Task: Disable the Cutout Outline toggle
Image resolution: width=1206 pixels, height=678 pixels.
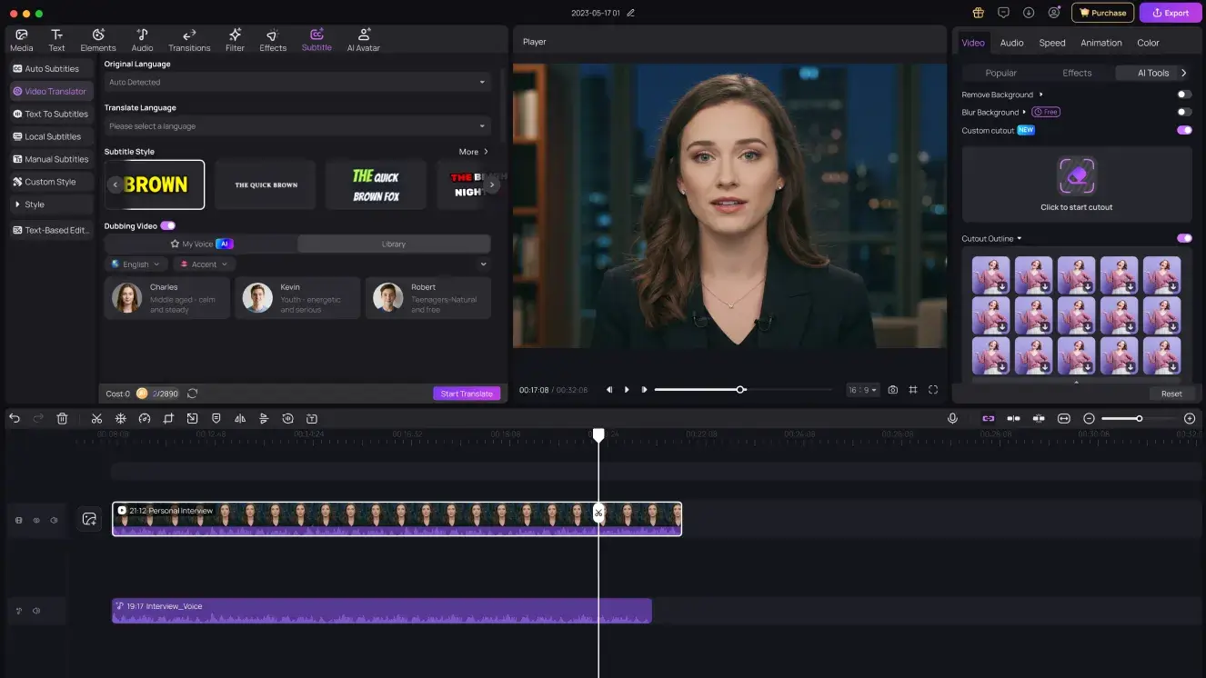Action: [x=1183, y=238]
